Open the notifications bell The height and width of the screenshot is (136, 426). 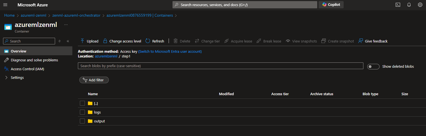click(x=409, y=5)
